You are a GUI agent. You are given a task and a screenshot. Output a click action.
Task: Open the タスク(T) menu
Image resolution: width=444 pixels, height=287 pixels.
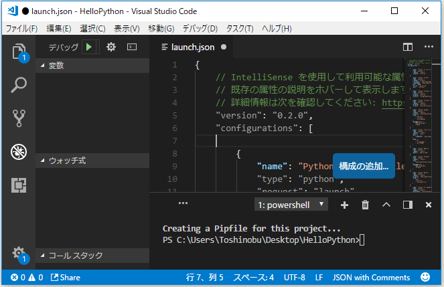point(240,29)
